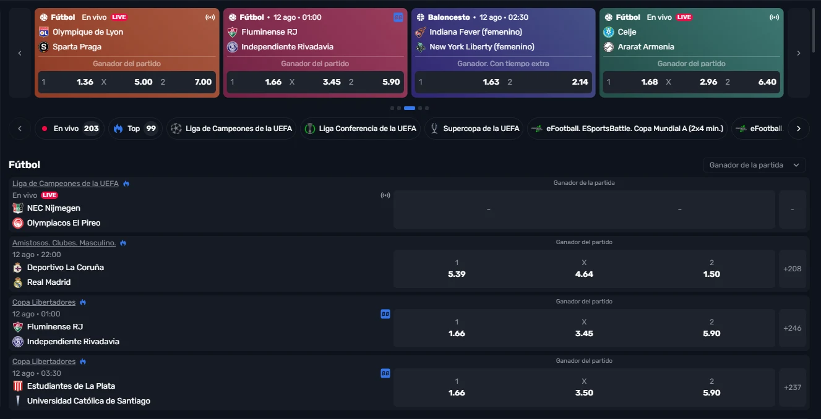821x419 pixels.
Task: Click the Indiana Fever team logo
Action: pyautogui.click(x=421, y=32)
